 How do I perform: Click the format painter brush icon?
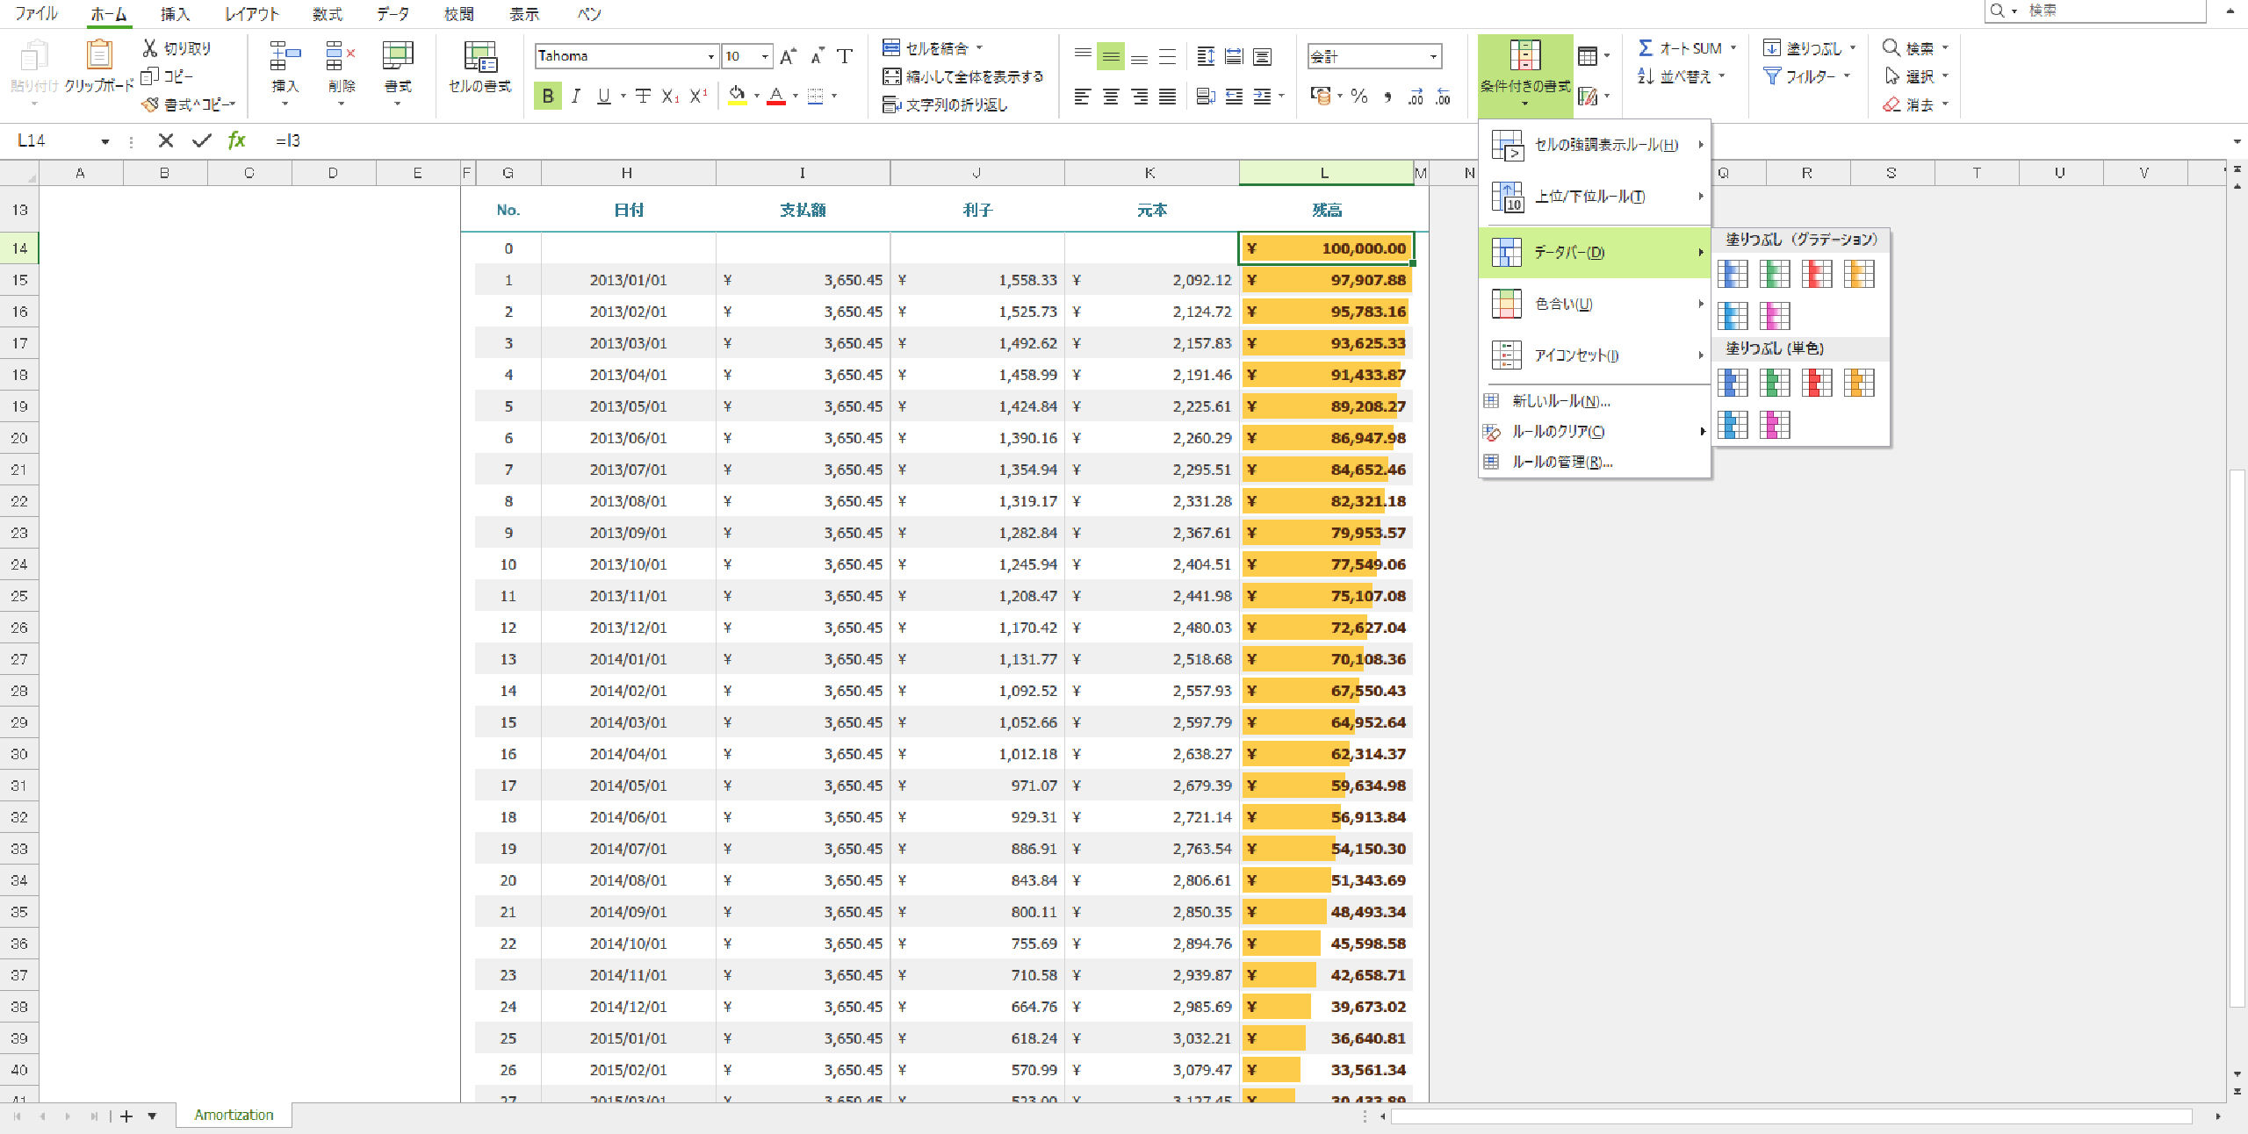click(x=151, y=104)
